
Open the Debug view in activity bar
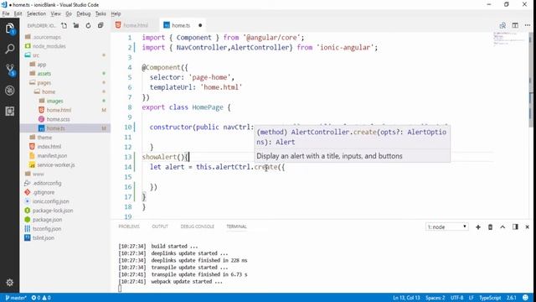pos(9,91)
